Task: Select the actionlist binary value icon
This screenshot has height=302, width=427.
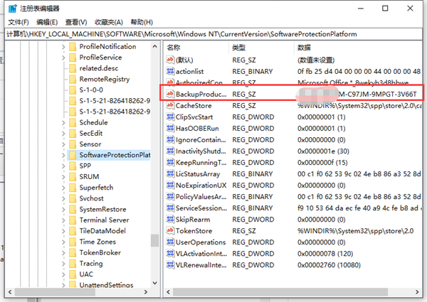Action: (170, 71)
